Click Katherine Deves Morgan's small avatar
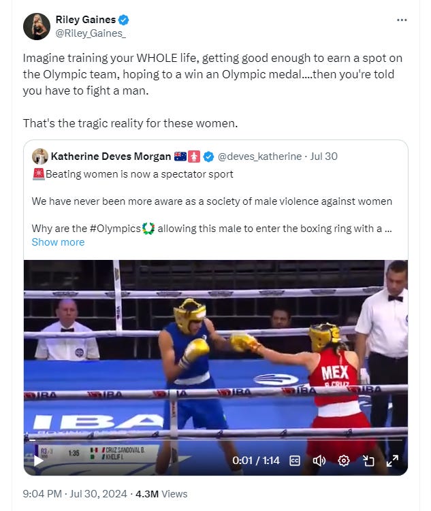 pos(39,156)
